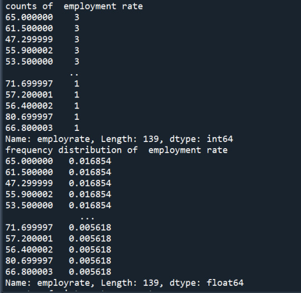Click 80.699997 in the counts list
301x293 pixels.
pyautogui.click(x=29, y=117)
